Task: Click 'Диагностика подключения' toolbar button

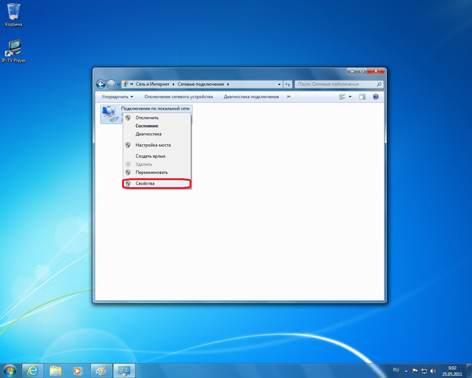Action: tap(251, 97)
